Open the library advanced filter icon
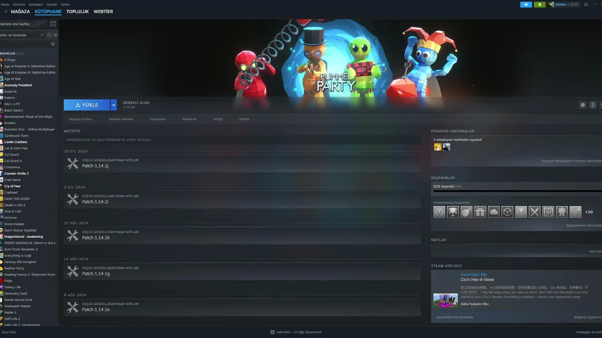This screenshot has width=602, height=338. [x=53, y=44]
